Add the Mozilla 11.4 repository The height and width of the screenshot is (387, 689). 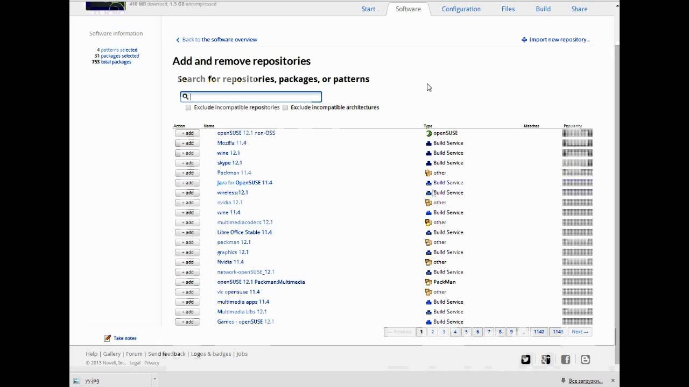tap(187, 143)
